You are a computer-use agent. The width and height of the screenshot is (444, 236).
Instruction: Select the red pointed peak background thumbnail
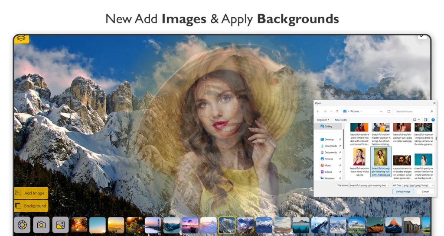[x=393, y=225]
